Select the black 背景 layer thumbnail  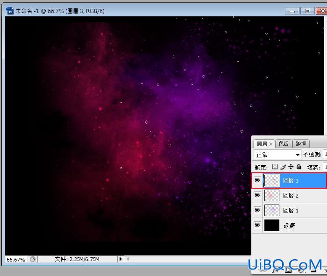pos(272,225)
